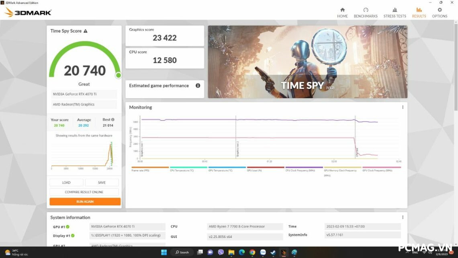Click COMPARE RESULT ONLINE
The width and height of the screenshot is (458, 258).
pos(84,192)
